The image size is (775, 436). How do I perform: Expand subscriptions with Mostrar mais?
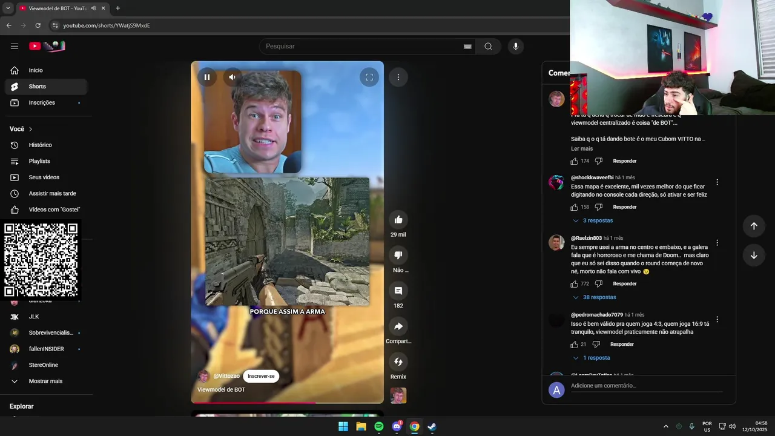click(46, 381)
